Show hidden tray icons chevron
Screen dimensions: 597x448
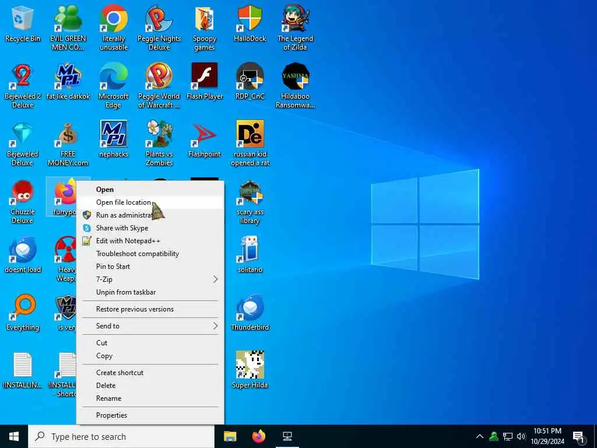point(480,436)
